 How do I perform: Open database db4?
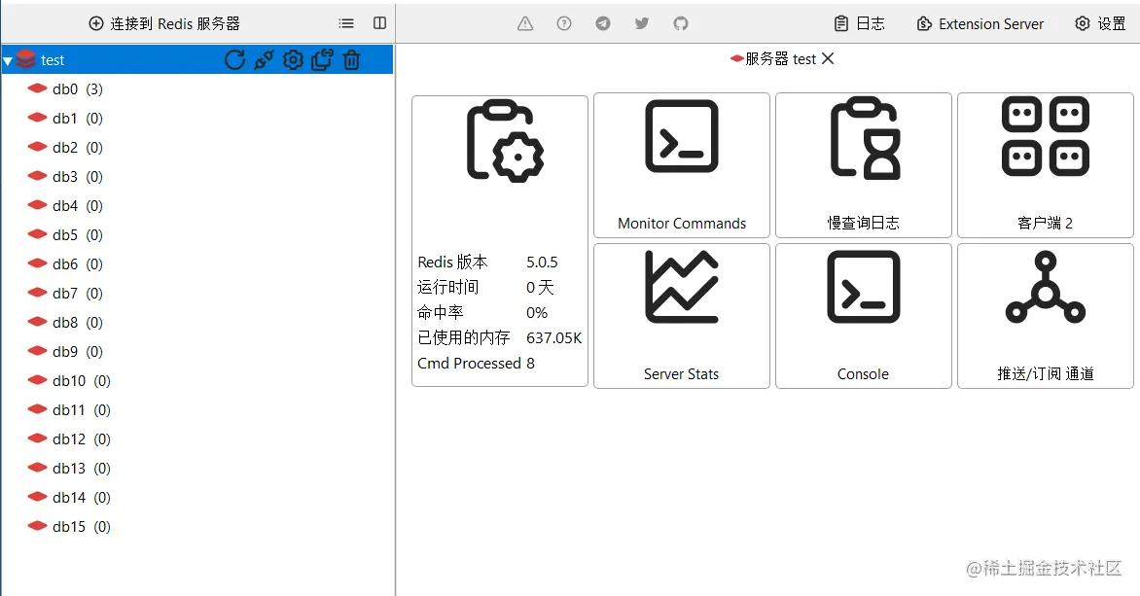pos(65,206)
